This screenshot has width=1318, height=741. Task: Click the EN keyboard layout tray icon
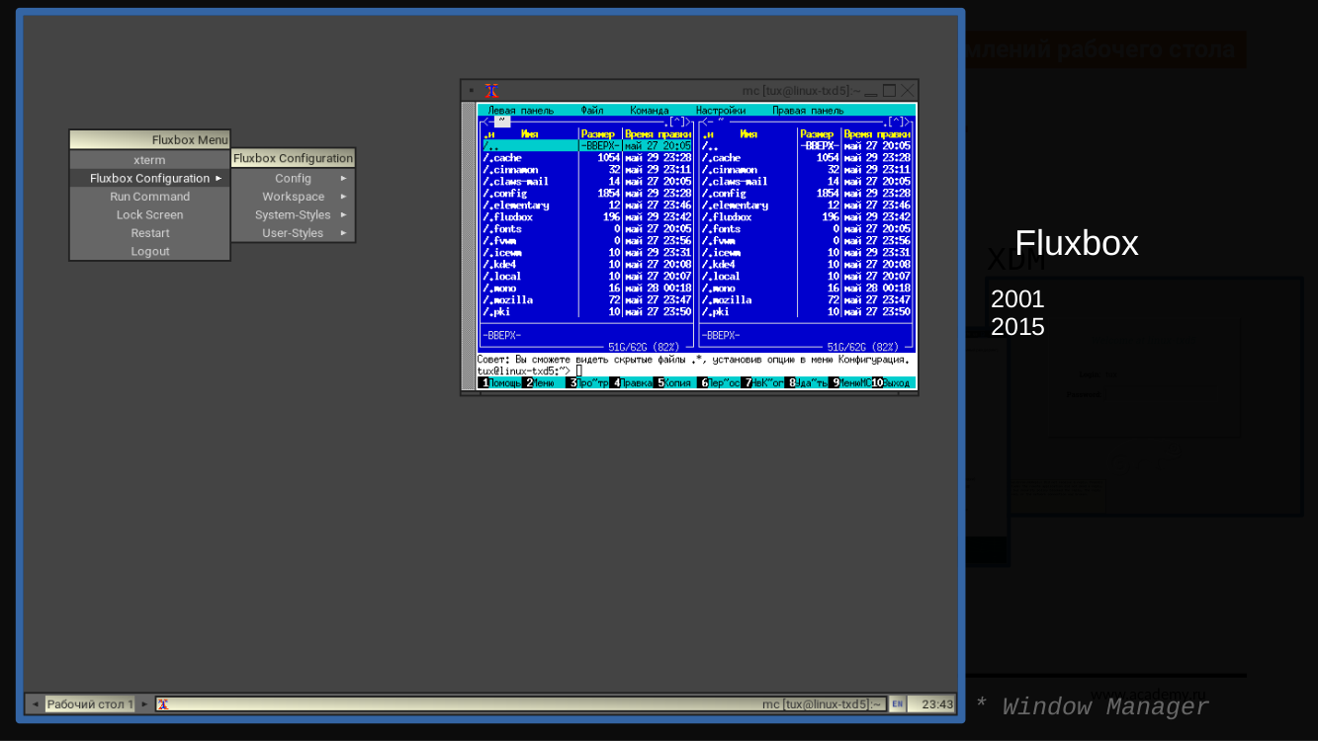[x=897, y=704]
